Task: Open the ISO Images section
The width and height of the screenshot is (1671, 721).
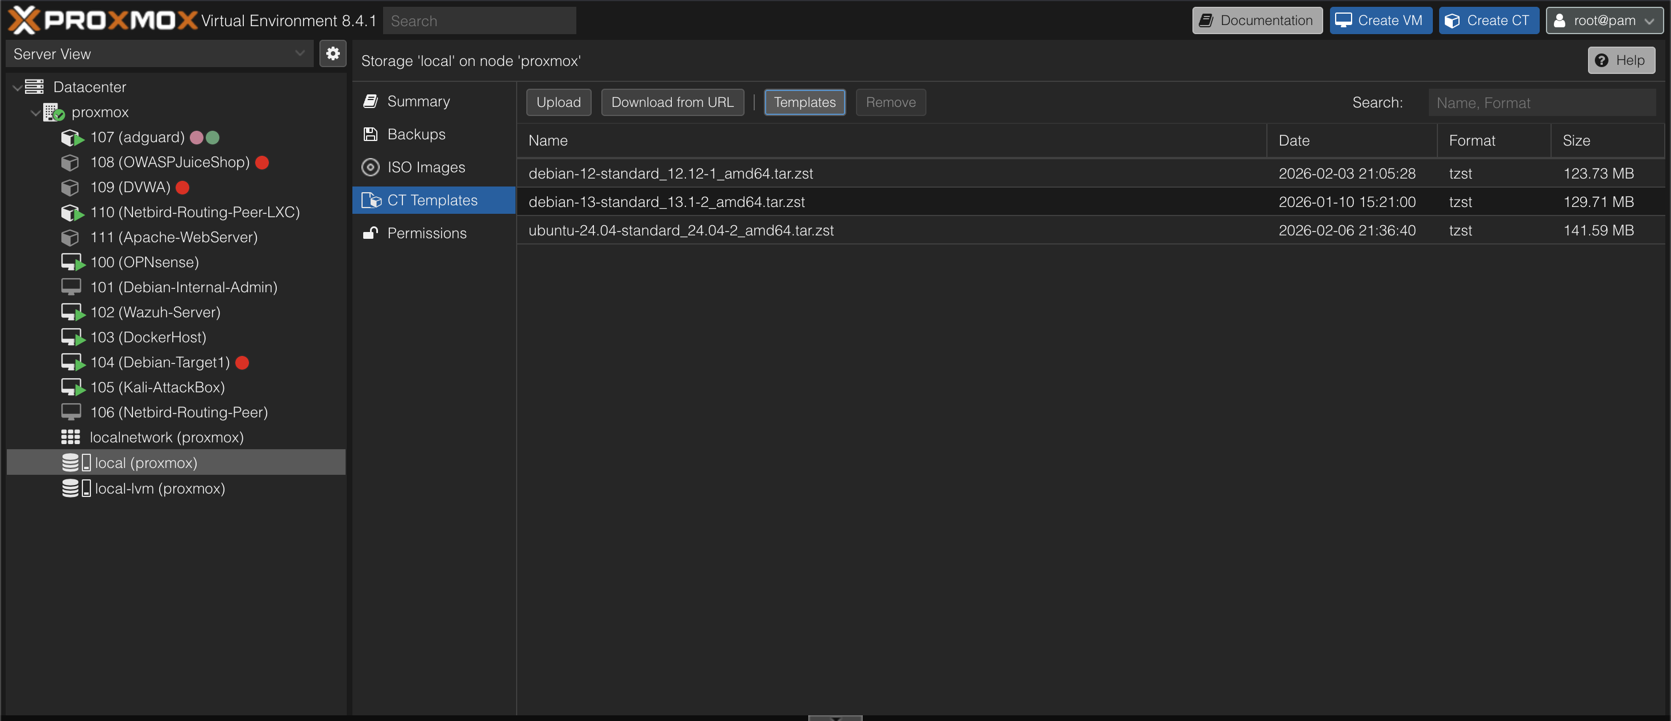Action: click(x=426, y=167)
